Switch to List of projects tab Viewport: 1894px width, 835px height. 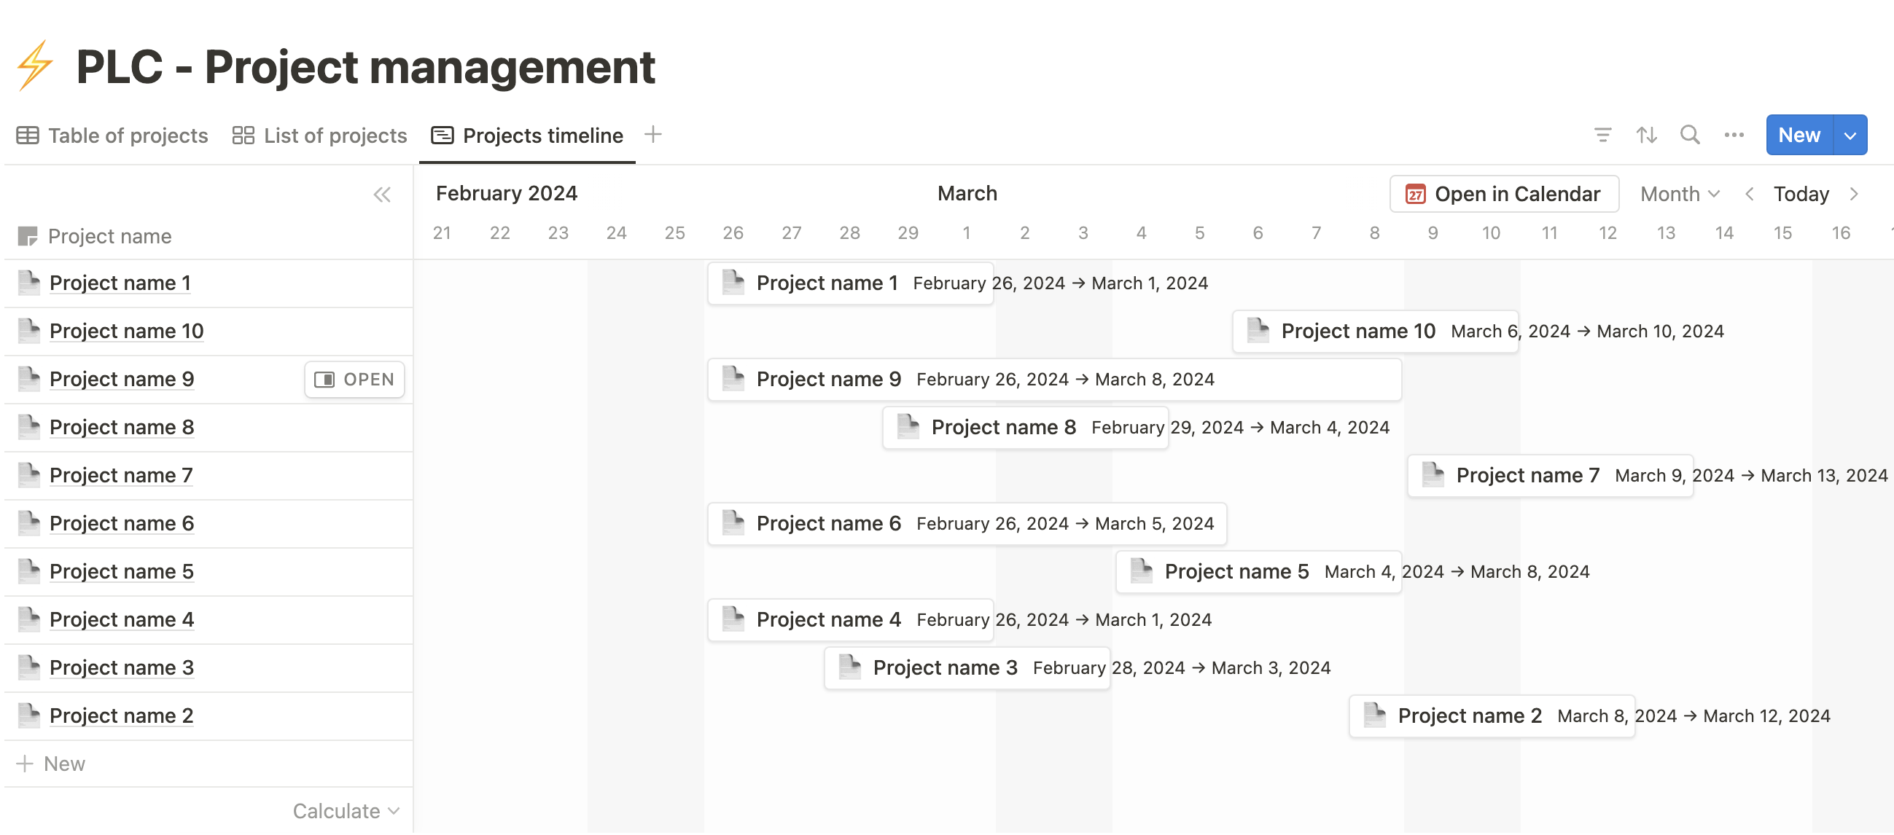319,136
